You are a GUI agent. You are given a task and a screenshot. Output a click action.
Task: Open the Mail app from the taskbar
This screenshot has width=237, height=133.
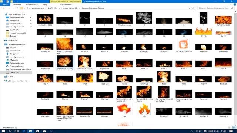click(44, 131)
